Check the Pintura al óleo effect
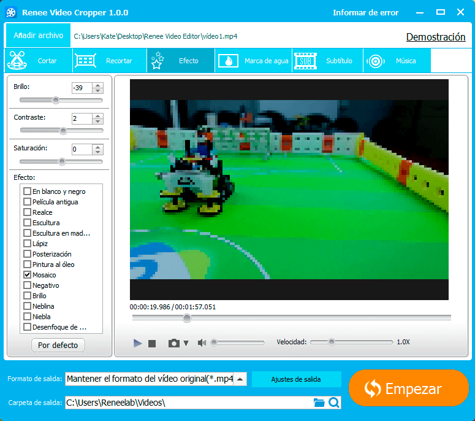Viewport: 475px width, 421px height. click(27, 264)
